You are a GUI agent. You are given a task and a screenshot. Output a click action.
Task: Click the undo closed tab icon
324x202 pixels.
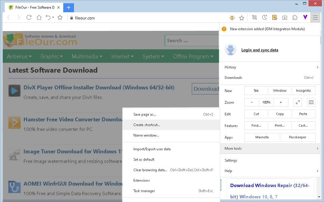click(x=48, y=18)
